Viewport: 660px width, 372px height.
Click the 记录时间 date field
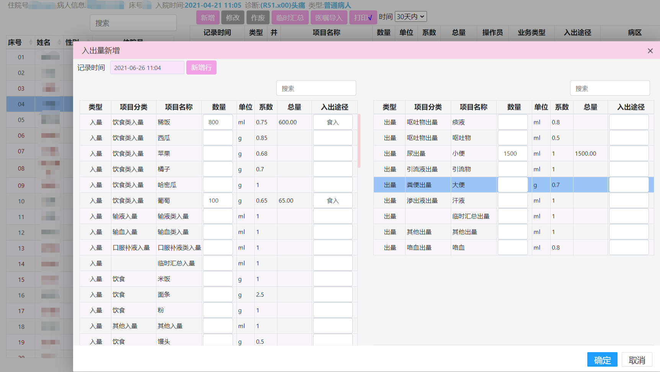147,67
